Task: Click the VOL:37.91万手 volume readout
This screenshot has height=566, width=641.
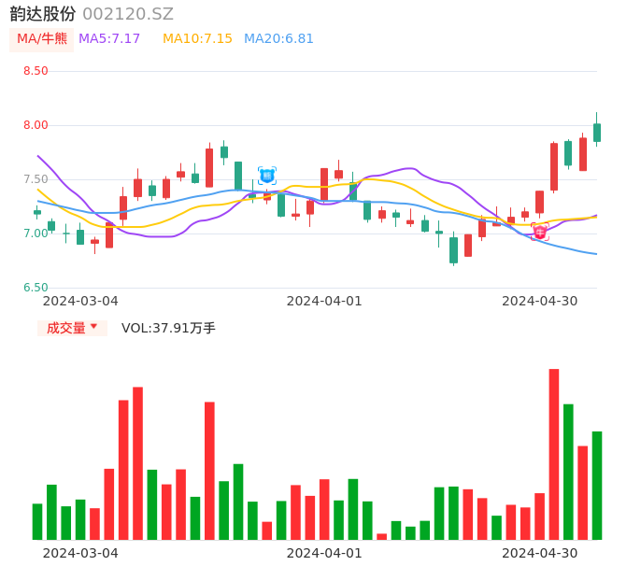Action: click(x=168, y=328)
